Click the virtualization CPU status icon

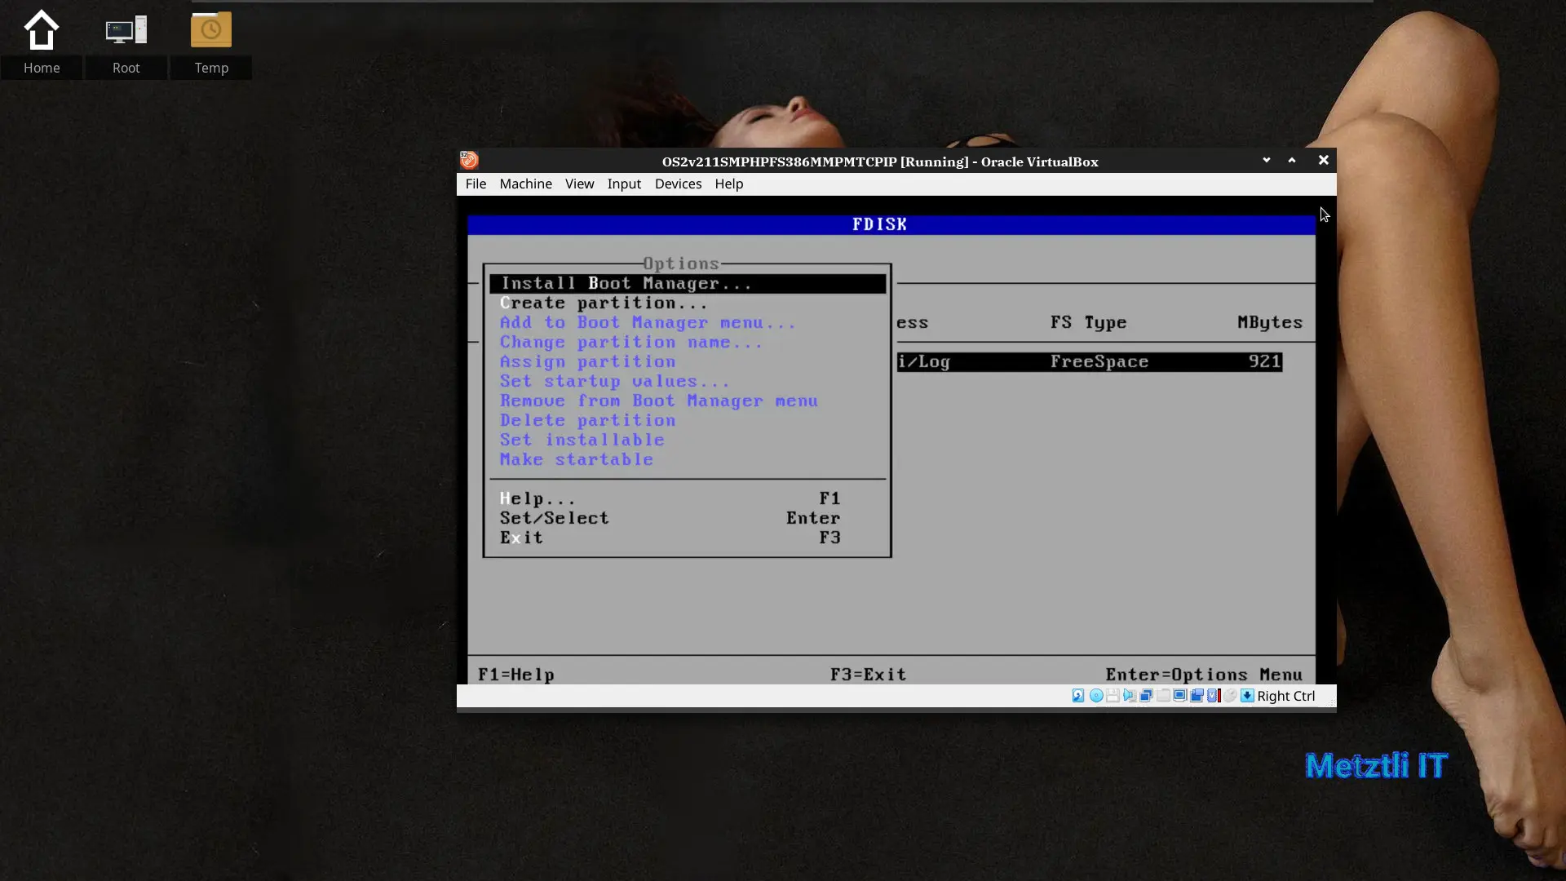point(1214,696)
